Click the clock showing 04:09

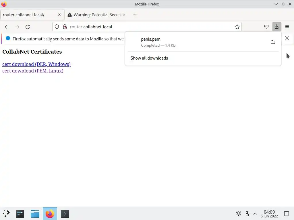click(x=269, y=214)
